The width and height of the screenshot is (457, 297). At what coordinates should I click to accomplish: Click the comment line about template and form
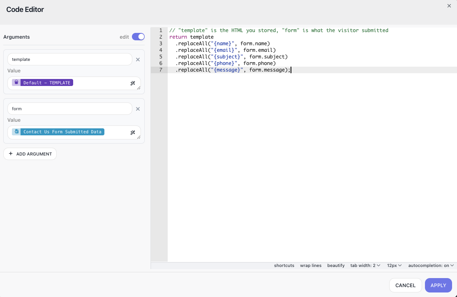[x=279, y=30]
